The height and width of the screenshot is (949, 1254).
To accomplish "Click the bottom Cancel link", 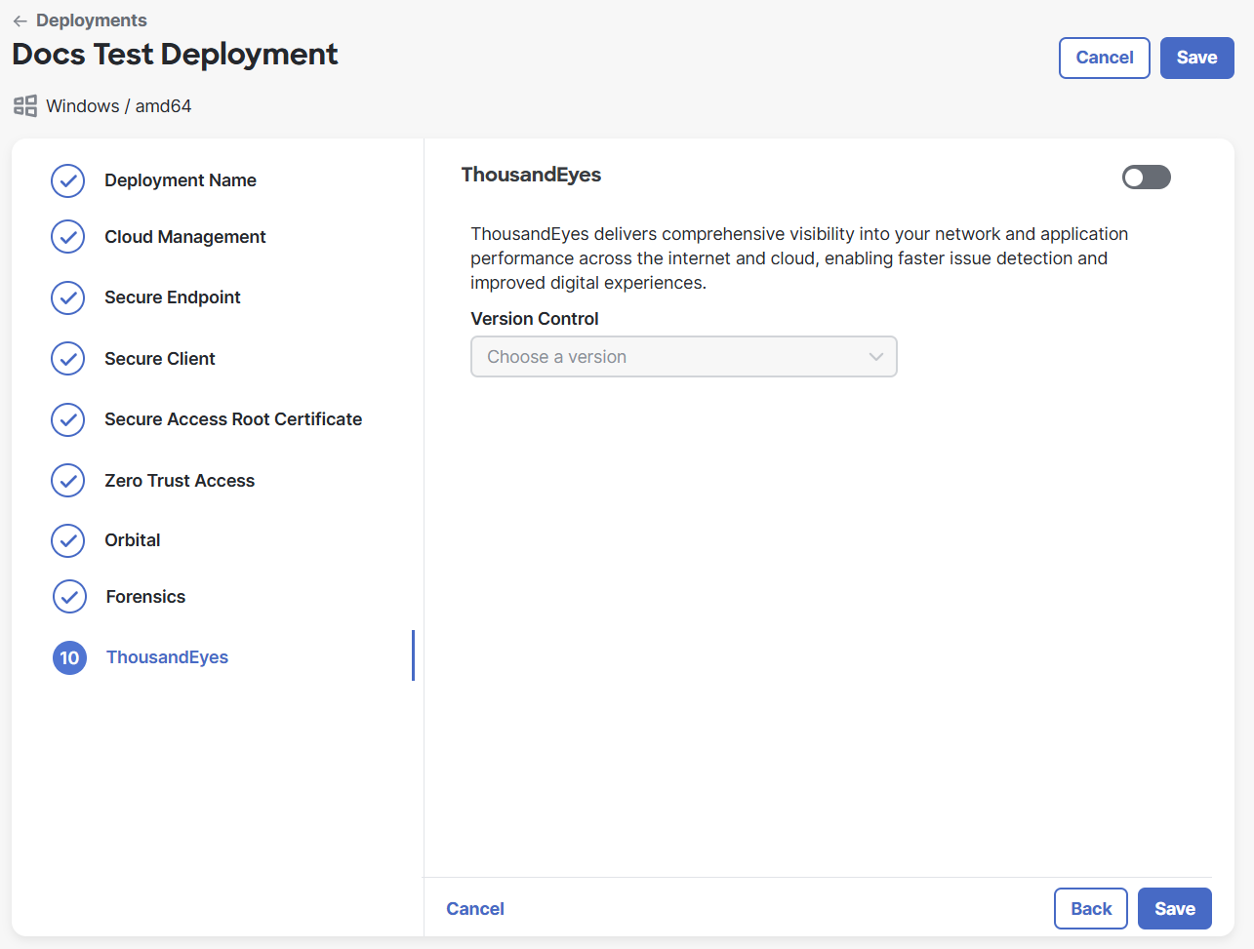I will click(x=475, y=909).
